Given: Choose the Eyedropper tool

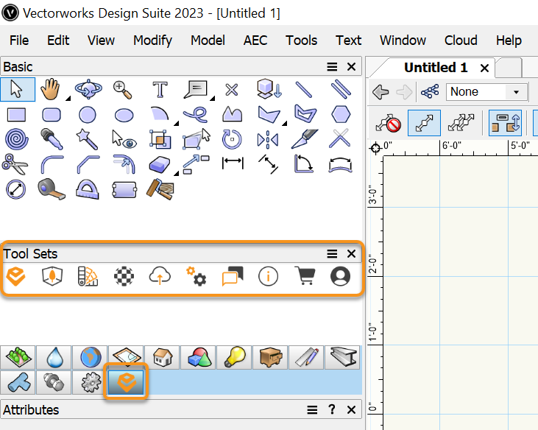Looking at the screenshot, I should [x=52, y=139].
